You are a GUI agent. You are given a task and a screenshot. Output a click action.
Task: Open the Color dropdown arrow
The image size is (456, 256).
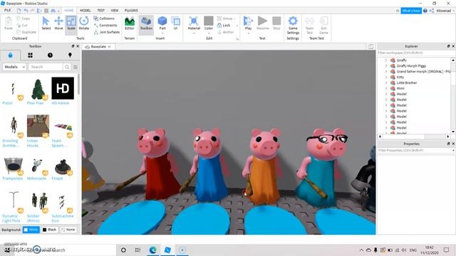tap(209, 33)
